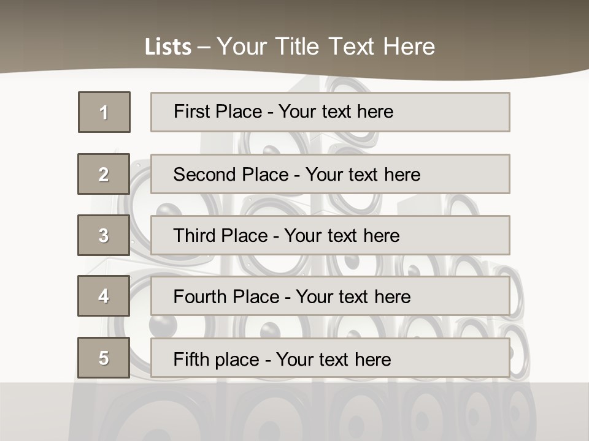Click the word First in top bar

191,112
